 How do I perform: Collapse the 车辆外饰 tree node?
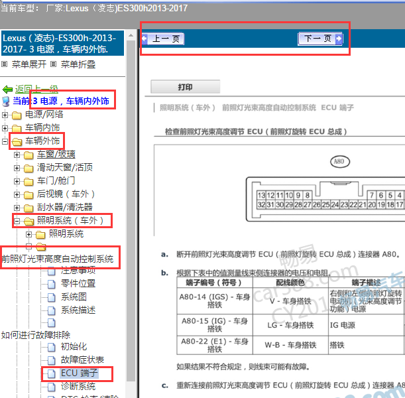(x=5, y=141)
